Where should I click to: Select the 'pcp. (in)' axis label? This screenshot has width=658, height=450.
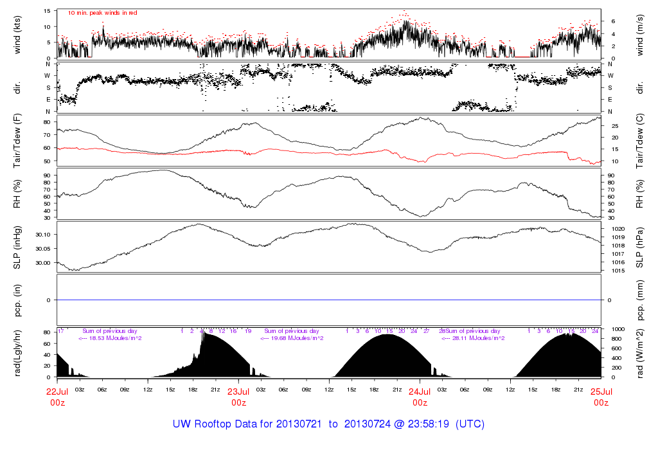click(17, 300)
